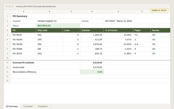This screenshot has width=174, height=109.
Task: Click the 53.95% cell
Action: (x=118, y=44)
